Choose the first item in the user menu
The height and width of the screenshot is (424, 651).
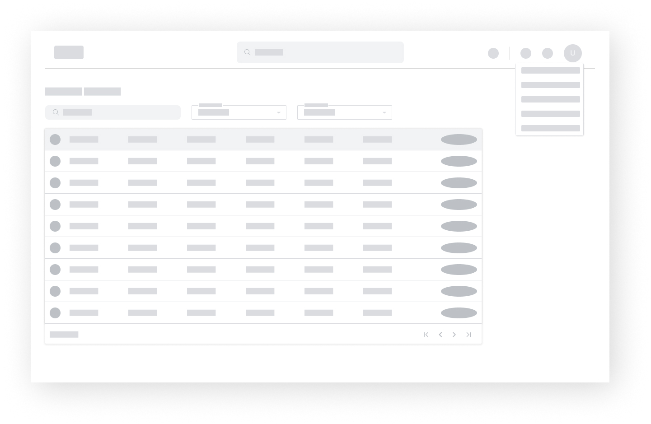[x=550, y=70]
